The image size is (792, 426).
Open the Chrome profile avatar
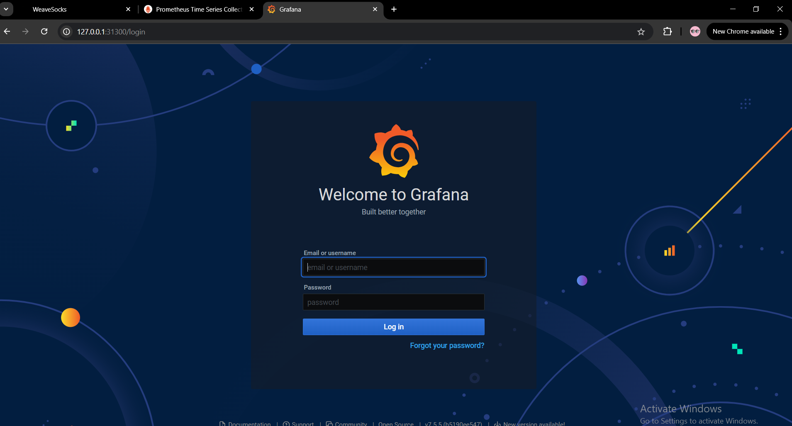click(695, 32)
